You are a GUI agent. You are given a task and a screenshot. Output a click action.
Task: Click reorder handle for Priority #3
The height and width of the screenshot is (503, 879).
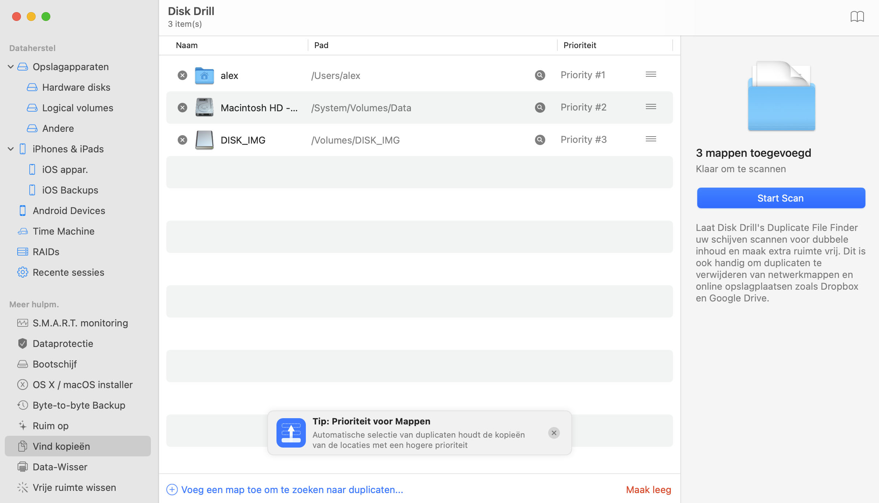(x=651, y=139)
